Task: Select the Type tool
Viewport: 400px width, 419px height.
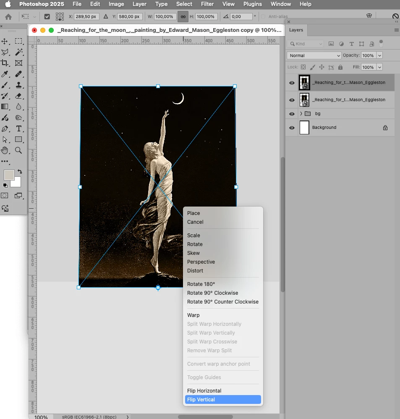Action: pos(18,128)
